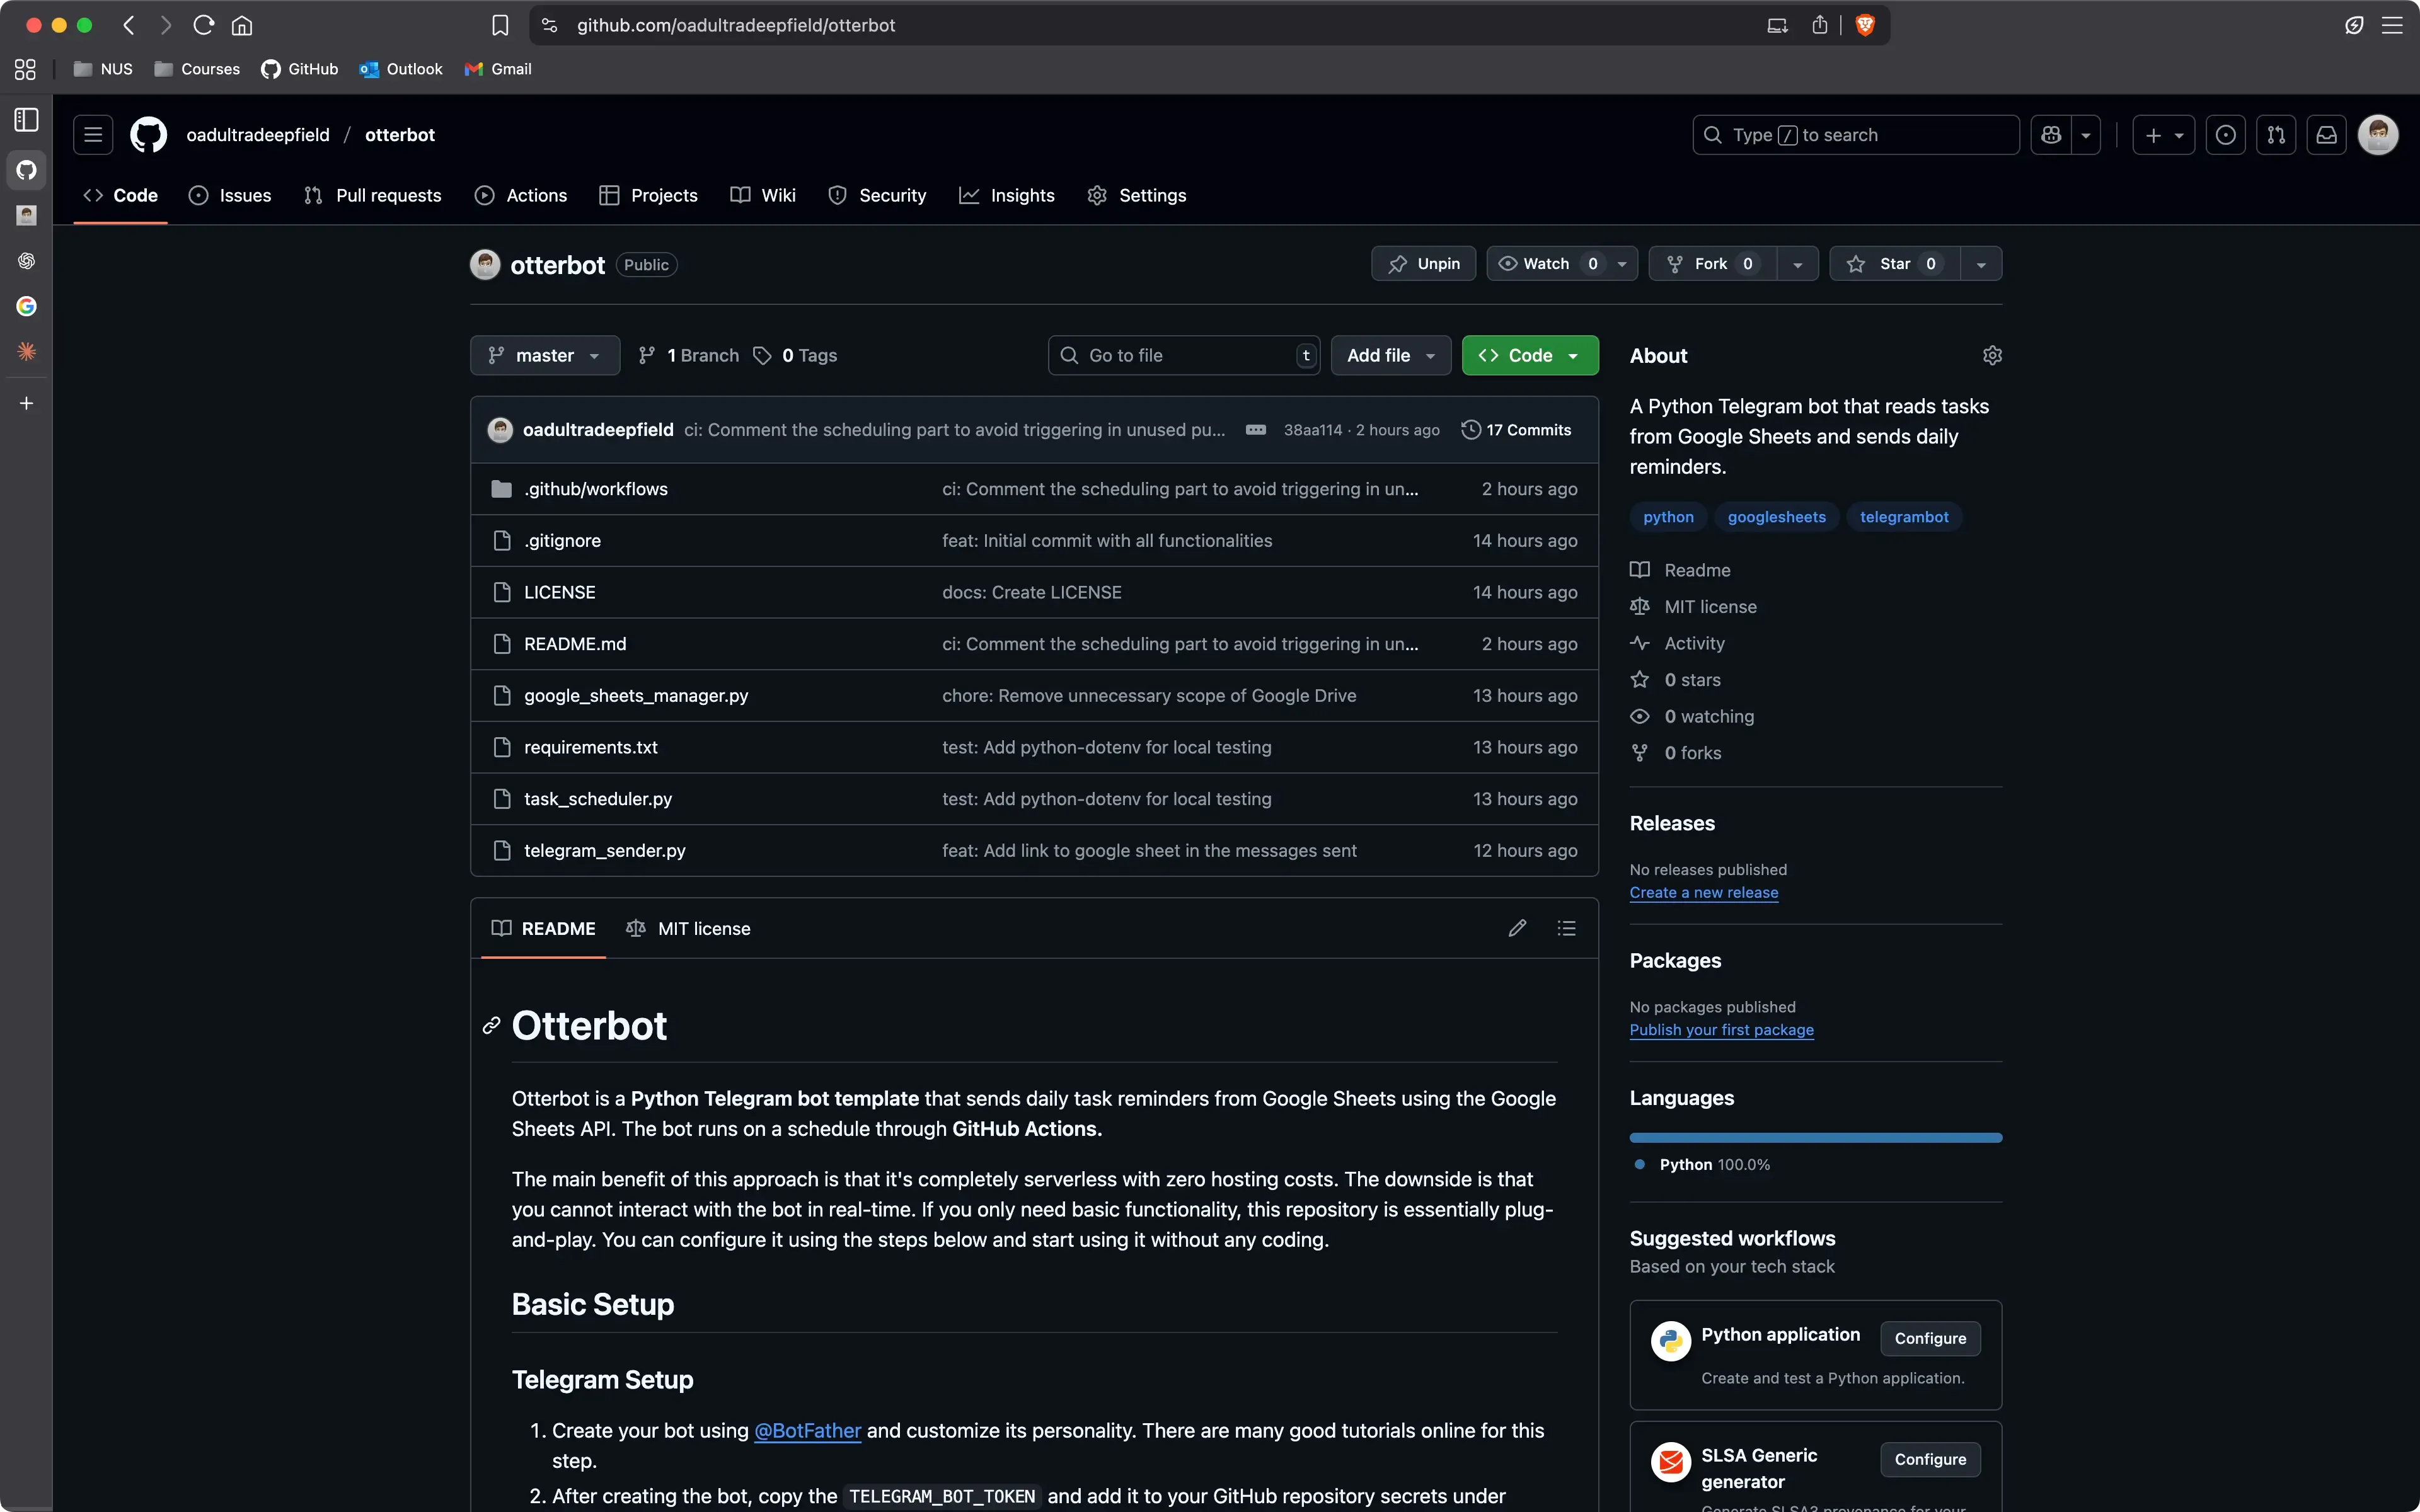The image size is (2420, 1512).
Task: Open README outline with the list icon
Action: tap(1567, 928)
